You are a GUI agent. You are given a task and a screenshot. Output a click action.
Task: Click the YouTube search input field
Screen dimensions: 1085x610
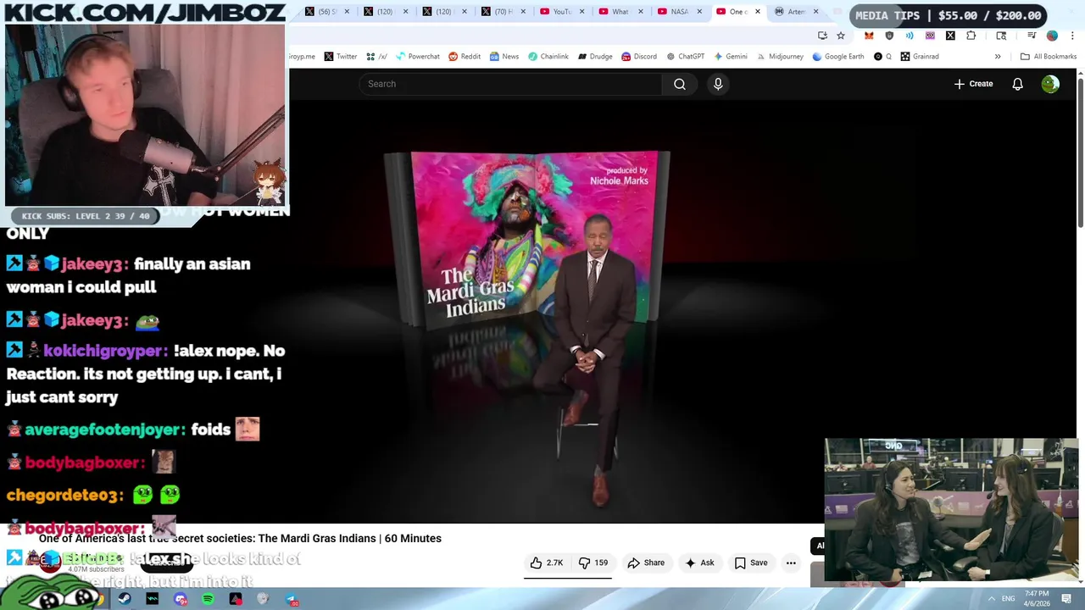[510, 84]
